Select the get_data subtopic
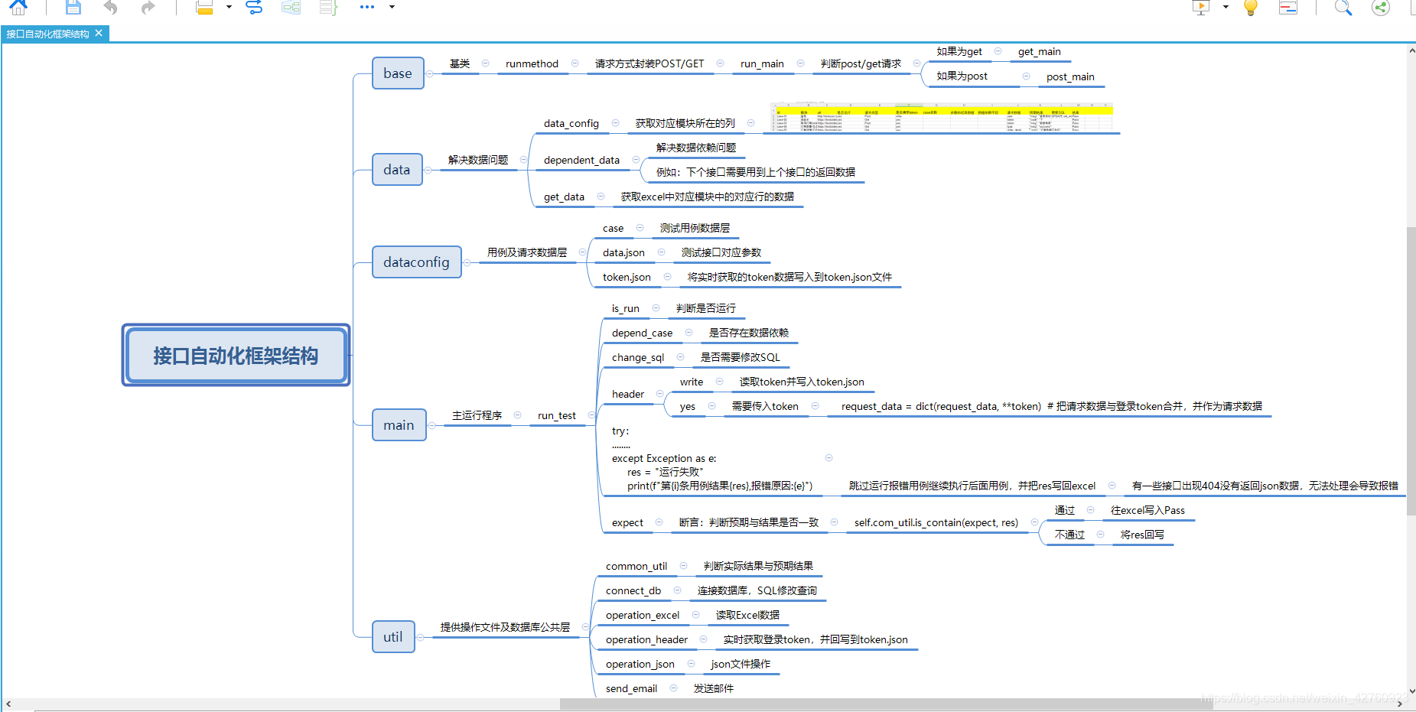The width and height of the screenshot is (1416, 712). point(564,197)
